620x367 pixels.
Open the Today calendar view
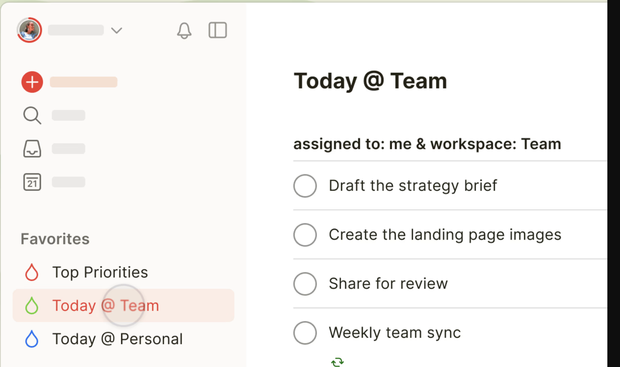(x=32, y=181)
